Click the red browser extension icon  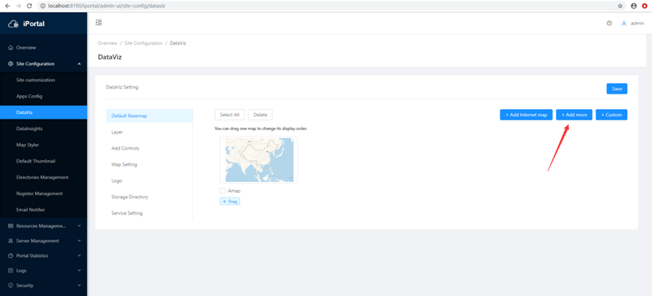coord(645,6)
